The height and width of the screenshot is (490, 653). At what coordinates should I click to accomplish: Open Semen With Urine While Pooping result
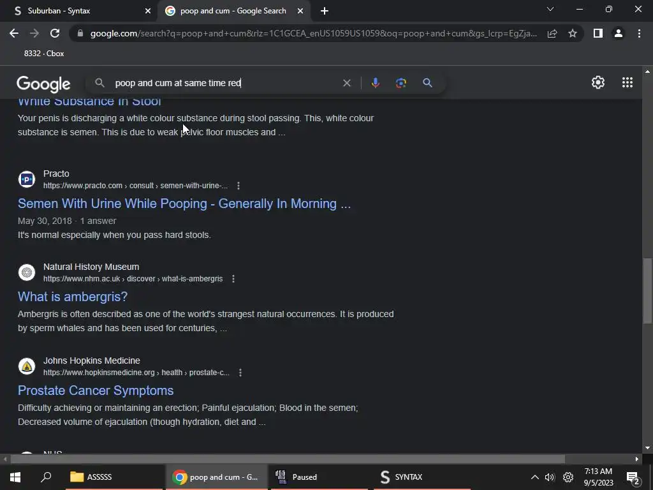coord(184,204)
